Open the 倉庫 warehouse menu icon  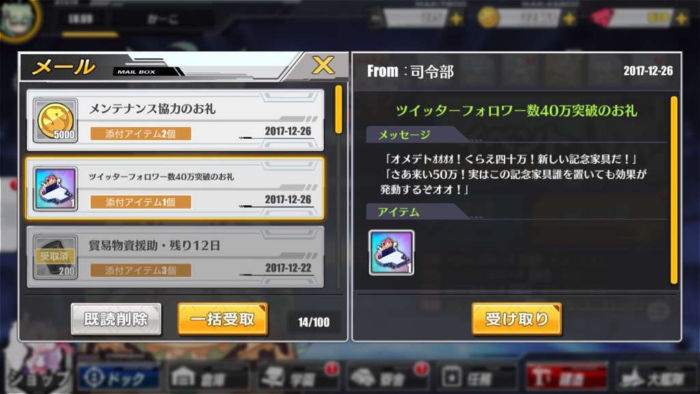[x=208, y=378]
